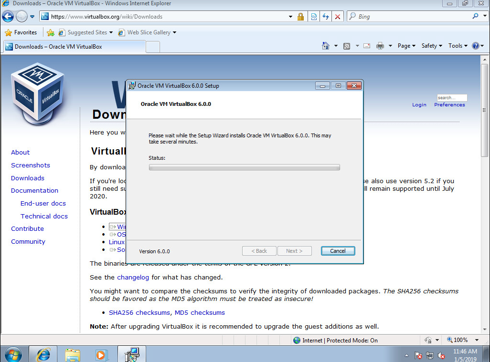Expand the search provider dropdown

coord(485,16)
